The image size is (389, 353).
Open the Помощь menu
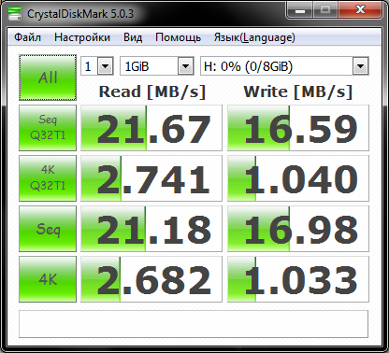tap(178, 37)
